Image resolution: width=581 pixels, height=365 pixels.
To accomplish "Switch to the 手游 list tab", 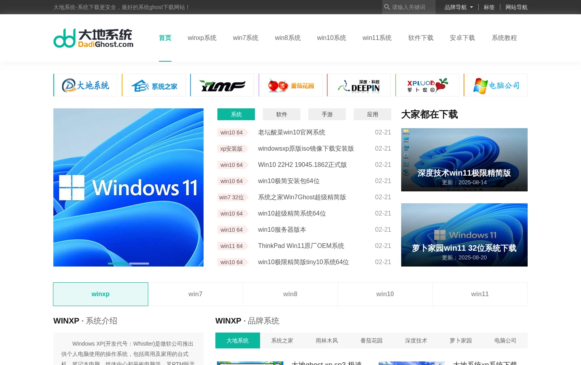I will coord(327,114).
